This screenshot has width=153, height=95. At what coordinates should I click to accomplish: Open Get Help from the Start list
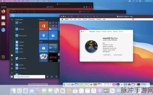click(19, 65)
